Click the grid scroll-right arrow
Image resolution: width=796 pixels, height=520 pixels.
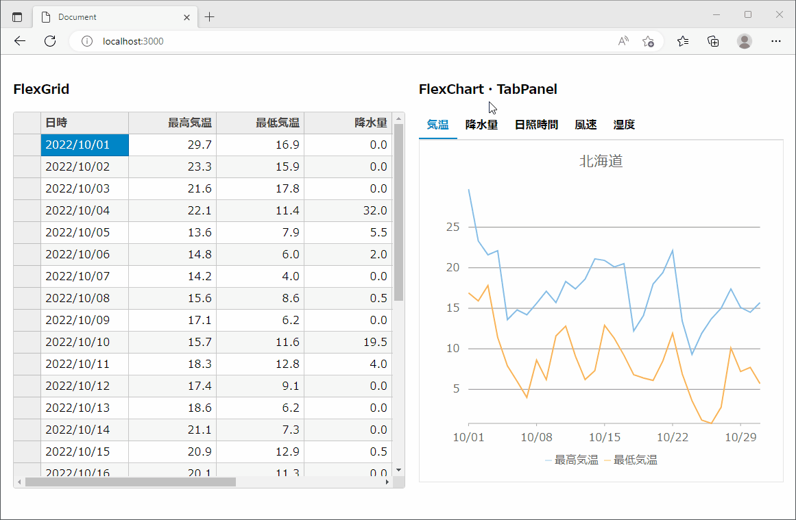(387, 482)
